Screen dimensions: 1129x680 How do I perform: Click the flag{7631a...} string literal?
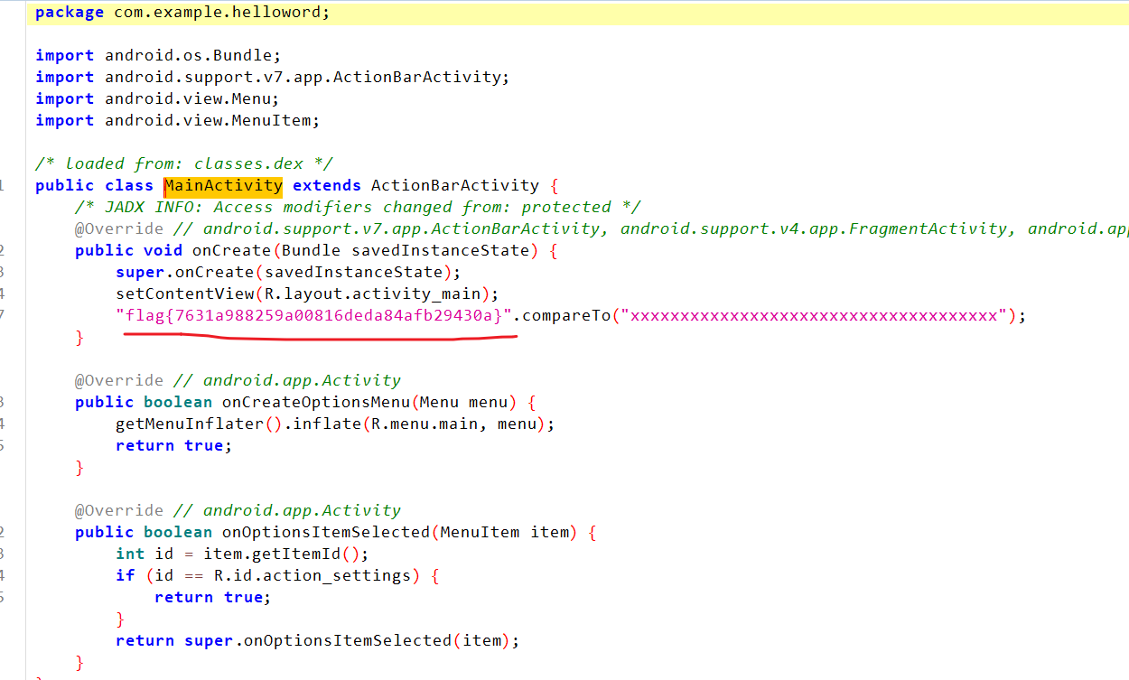pyautogui.click(x=313, y=315)
